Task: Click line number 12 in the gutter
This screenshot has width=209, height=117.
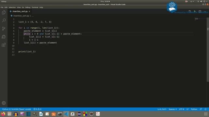Action: 13,52
